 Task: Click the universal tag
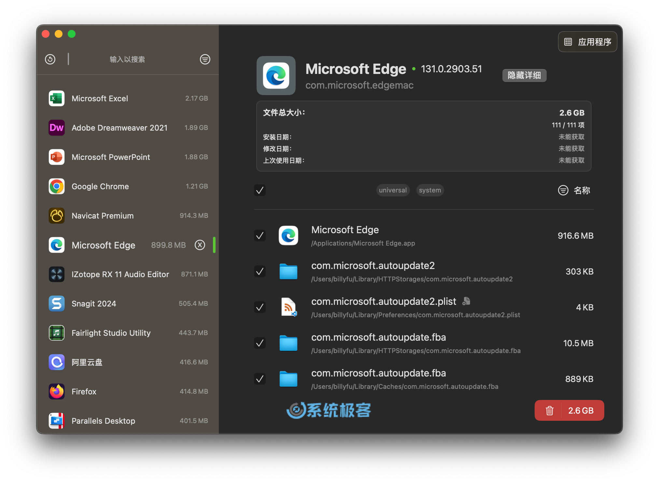(x=393, y=190)
